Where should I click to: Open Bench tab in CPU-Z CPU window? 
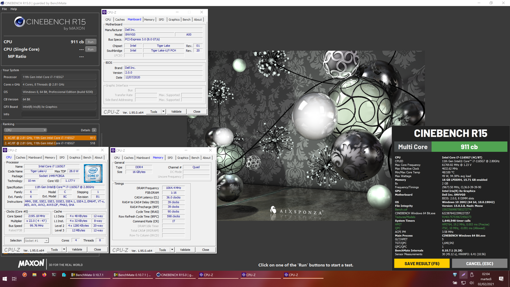87,158
